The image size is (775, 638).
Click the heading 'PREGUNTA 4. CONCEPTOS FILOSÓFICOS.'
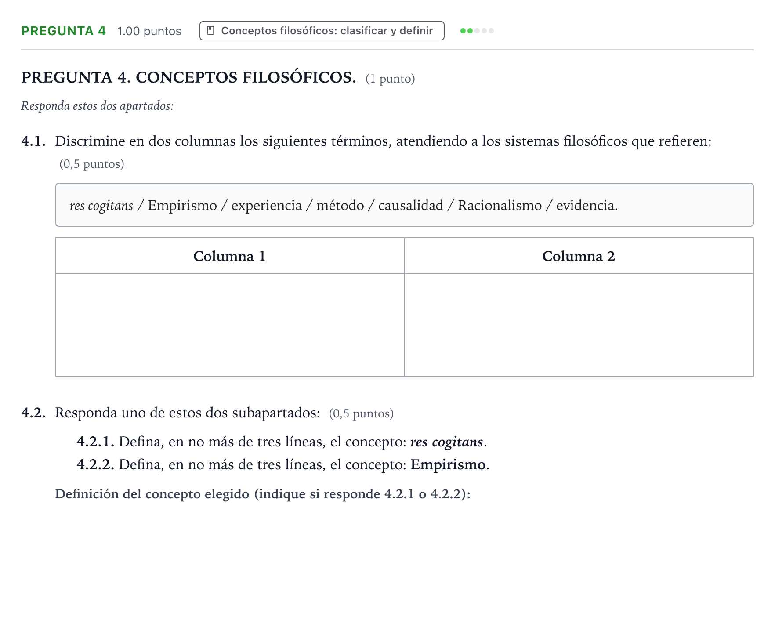[188, 77]
